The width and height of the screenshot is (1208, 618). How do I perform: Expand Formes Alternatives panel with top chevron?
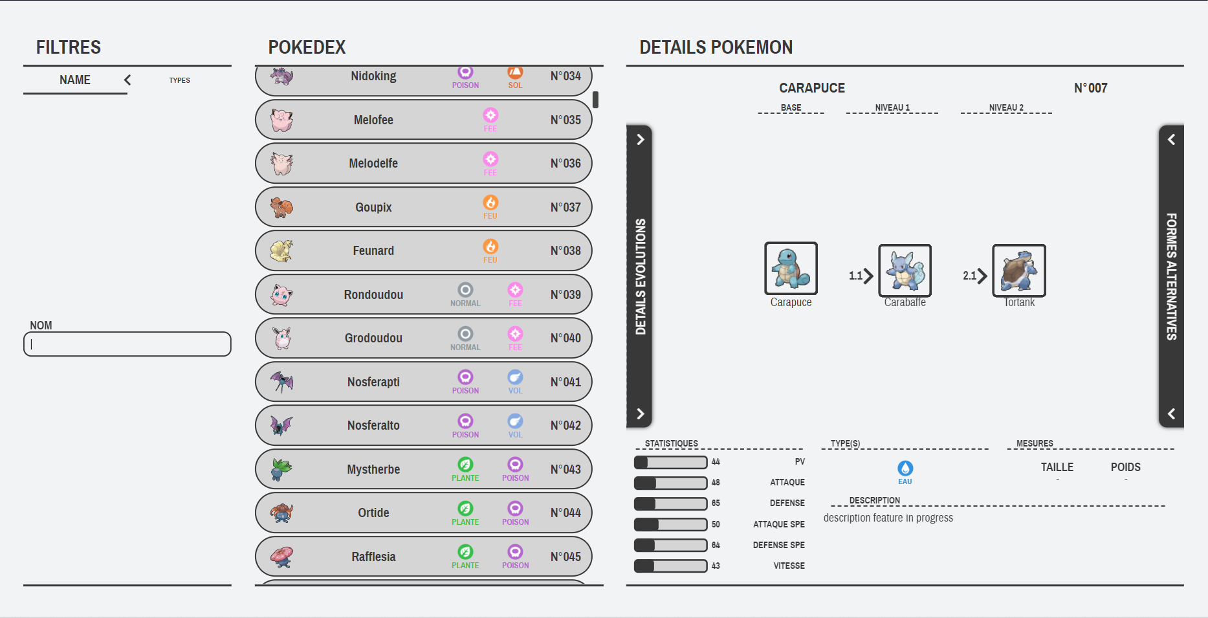1171,140
